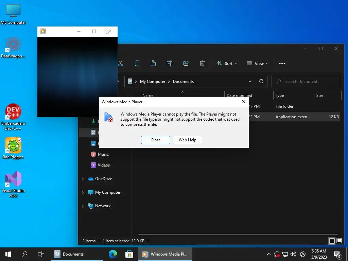This screenshot has width=348, height=261.
Task: Click the green Downloads arrow icon in sidebar
Action: click(x=93, y=121)
